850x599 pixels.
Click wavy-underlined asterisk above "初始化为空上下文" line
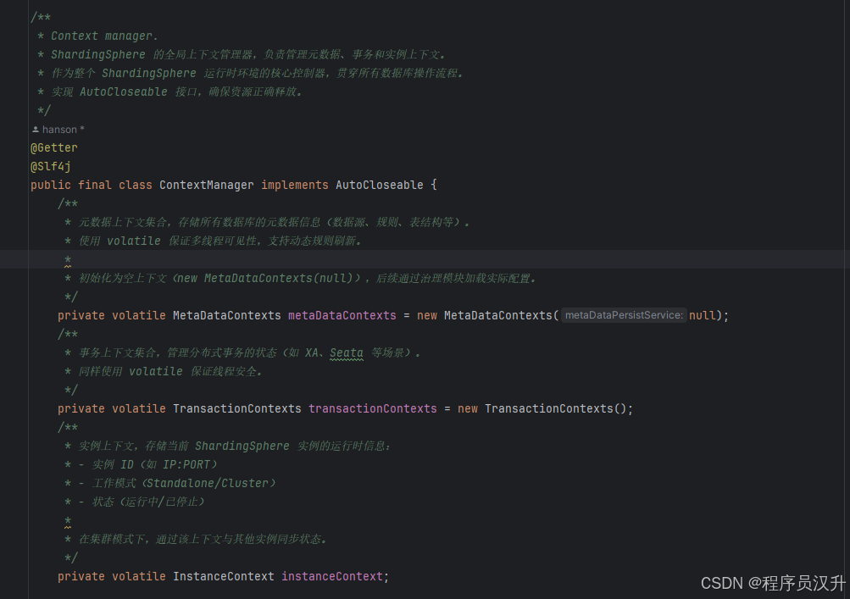click(68, 261)
